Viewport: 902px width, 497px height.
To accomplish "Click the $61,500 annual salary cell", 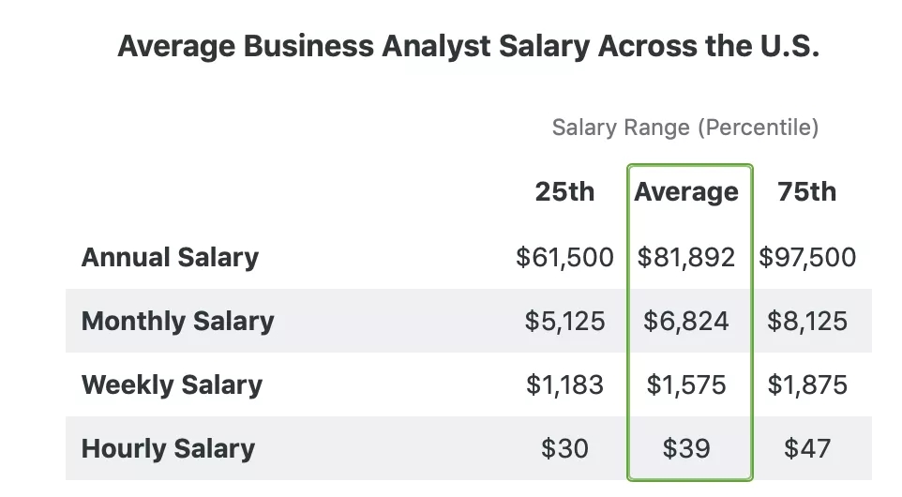I will coord(564,258).
